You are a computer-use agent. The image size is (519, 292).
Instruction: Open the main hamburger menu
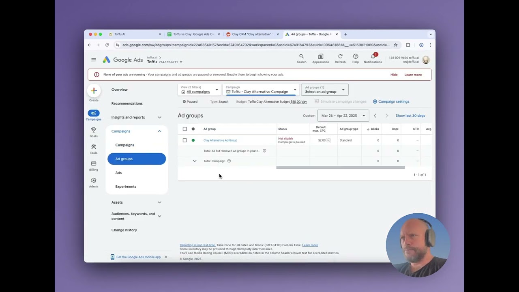[x=94, y=60]
